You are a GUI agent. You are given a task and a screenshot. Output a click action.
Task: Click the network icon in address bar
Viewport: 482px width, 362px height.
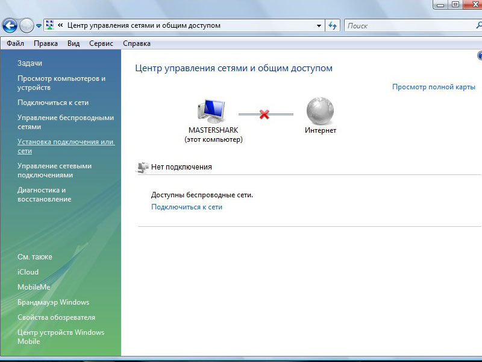pyautogui.click(x=49, y=25)
